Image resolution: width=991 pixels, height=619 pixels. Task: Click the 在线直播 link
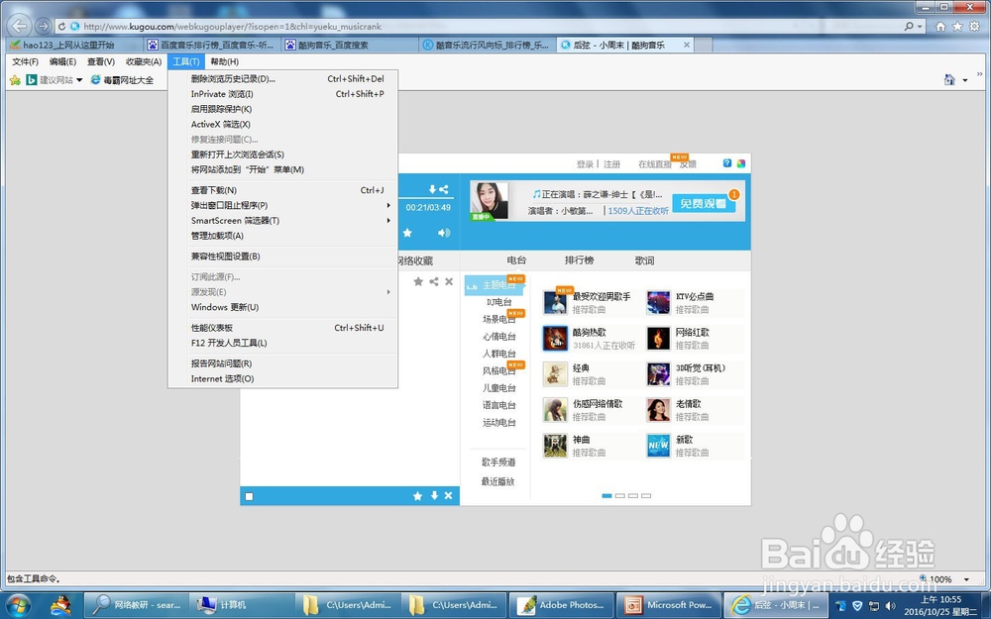pyautogui.click(x=655, y=164)
